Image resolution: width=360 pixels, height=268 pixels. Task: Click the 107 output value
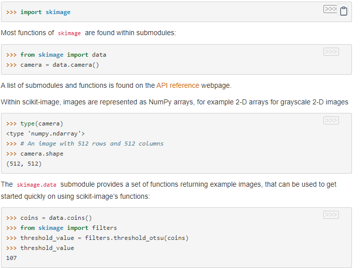[x=11, y=258]
